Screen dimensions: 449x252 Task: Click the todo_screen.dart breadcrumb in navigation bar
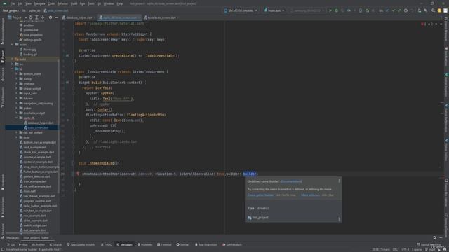tap(56, 10)
